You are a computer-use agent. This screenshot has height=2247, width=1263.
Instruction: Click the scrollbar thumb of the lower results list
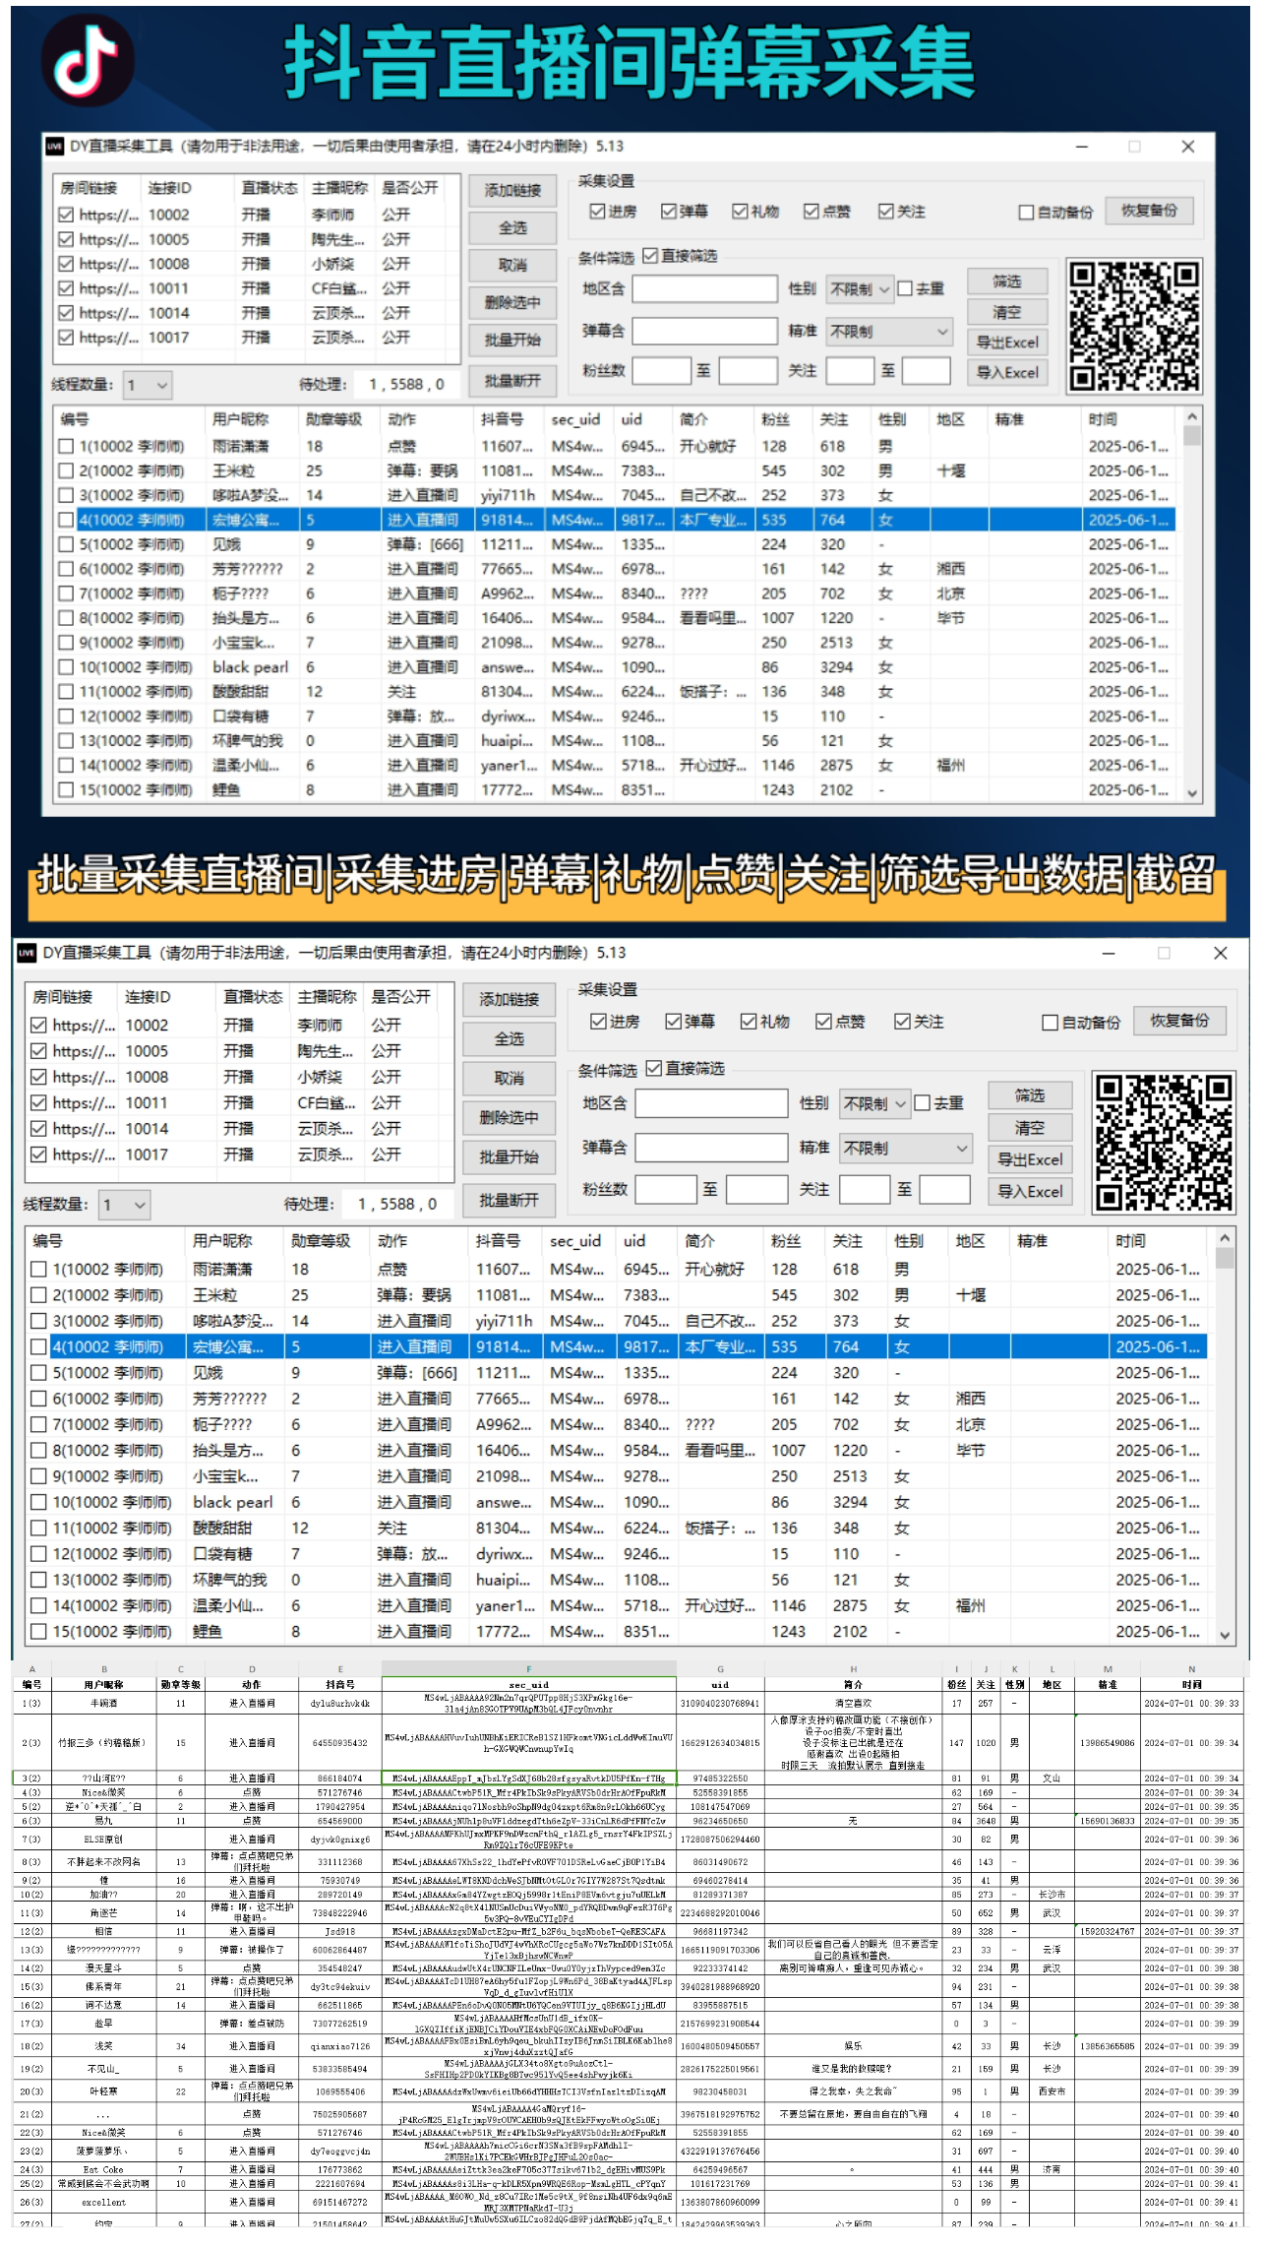1225,1258
